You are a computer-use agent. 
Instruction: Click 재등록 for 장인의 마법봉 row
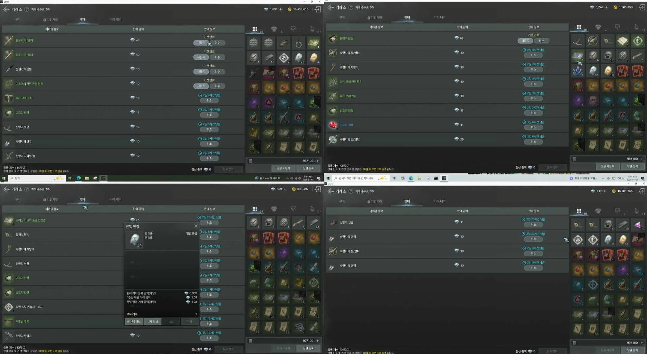pos(201,72)
